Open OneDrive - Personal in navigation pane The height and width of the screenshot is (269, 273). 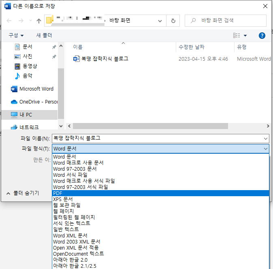click(34, 102)
